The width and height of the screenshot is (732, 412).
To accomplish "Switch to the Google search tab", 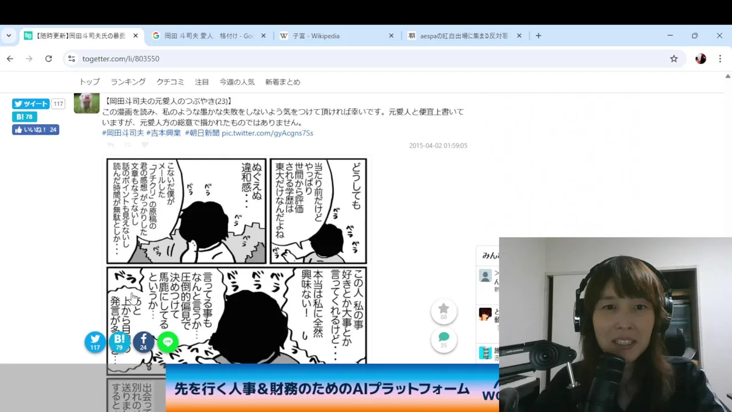I will pos(209,35).
